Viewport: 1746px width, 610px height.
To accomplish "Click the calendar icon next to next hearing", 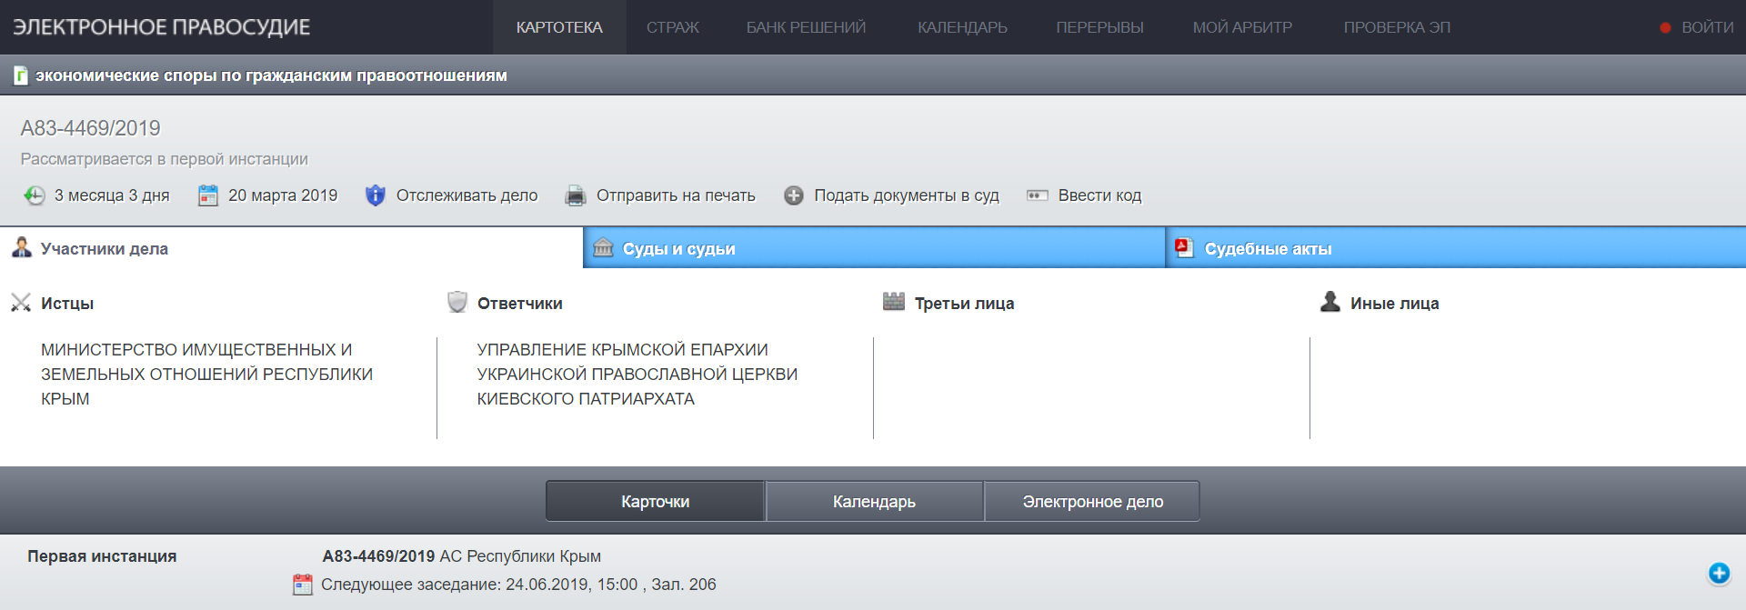I will point(303,585).
